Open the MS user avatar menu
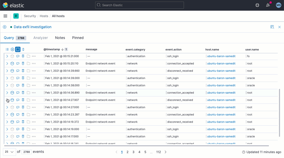284x158 pixels. click(x=278, y=5)
